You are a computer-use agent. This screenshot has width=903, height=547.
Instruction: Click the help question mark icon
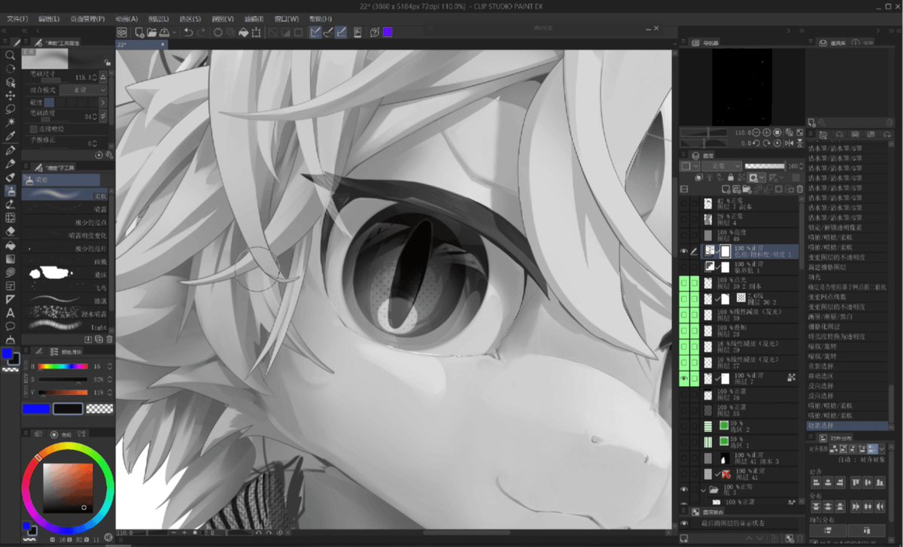pos(374,32)
